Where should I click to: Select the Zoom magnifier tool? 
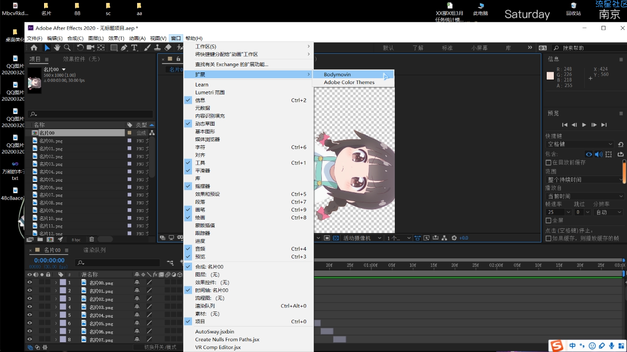pyautogui.click(x=67, y=48)
